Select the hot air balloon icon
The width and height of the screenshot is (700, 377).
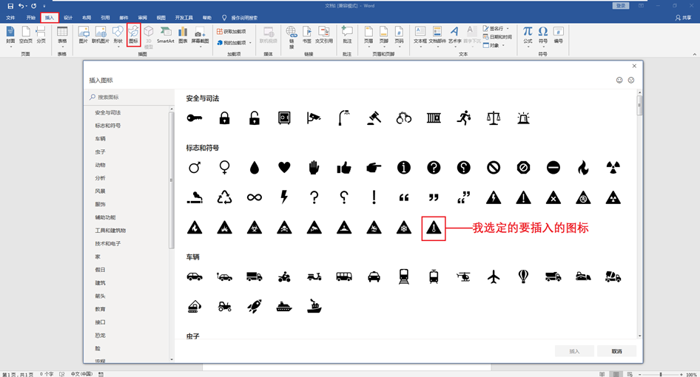[523, 276]
